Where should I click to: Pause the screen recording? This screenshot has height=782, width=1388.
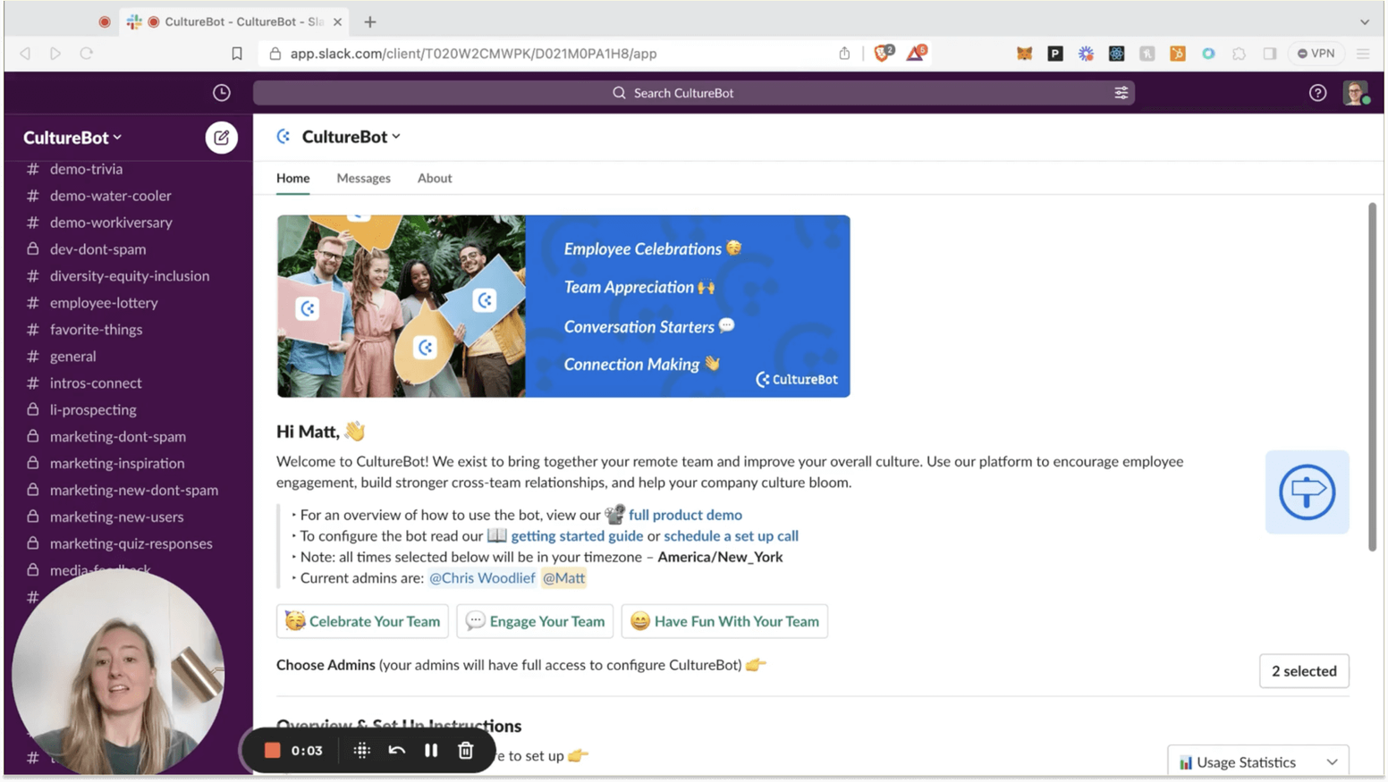coord(431,751)
